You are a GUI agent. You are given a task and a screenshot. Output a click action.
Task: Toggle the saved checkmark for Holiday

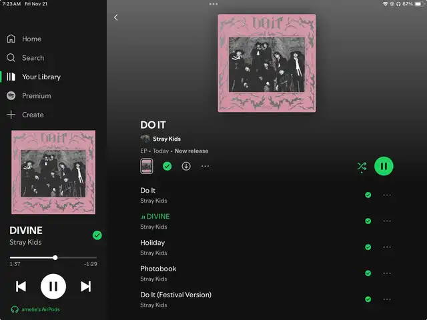coord(368,247)
